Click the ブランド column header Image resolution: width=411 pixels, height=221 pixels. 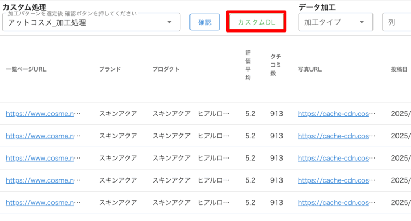point(110,69)
